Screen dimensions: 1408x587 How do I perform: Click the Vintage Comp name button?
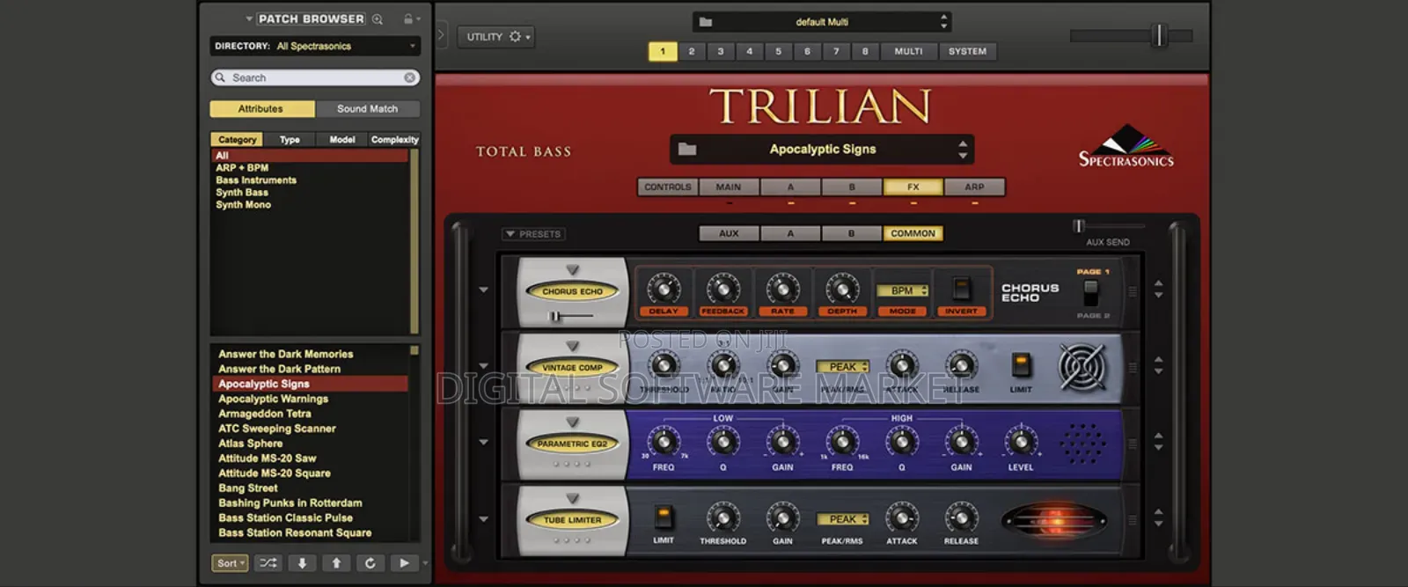pyautogui.click(x=573, y=368)
